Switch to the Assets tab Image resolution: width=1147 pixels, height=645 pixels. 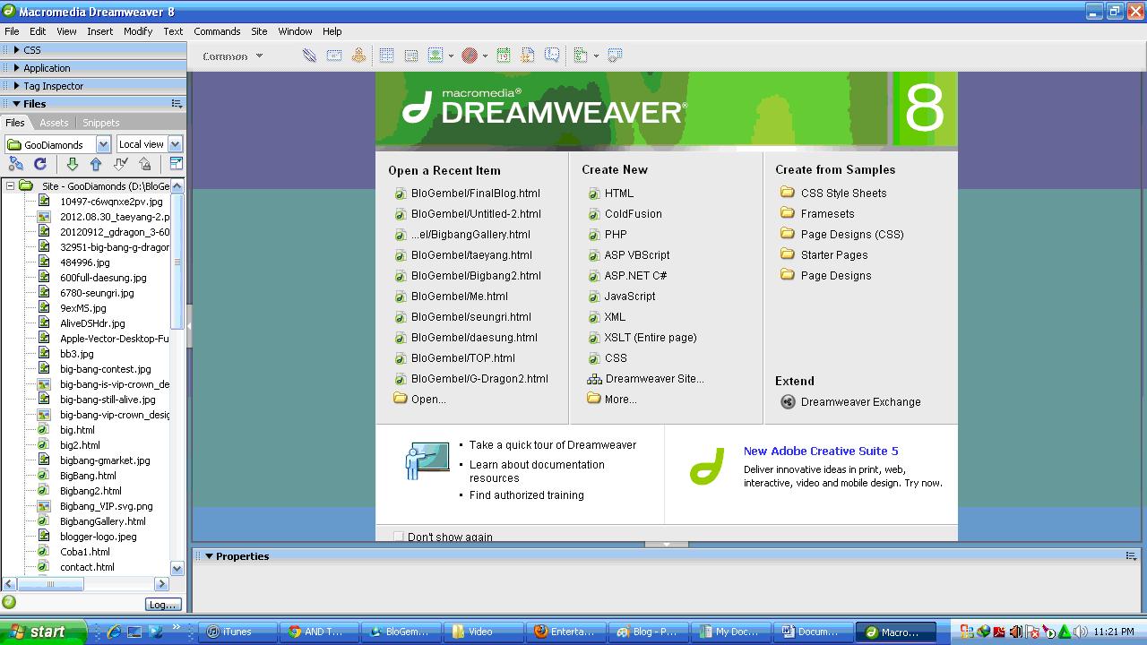[54, 123]
